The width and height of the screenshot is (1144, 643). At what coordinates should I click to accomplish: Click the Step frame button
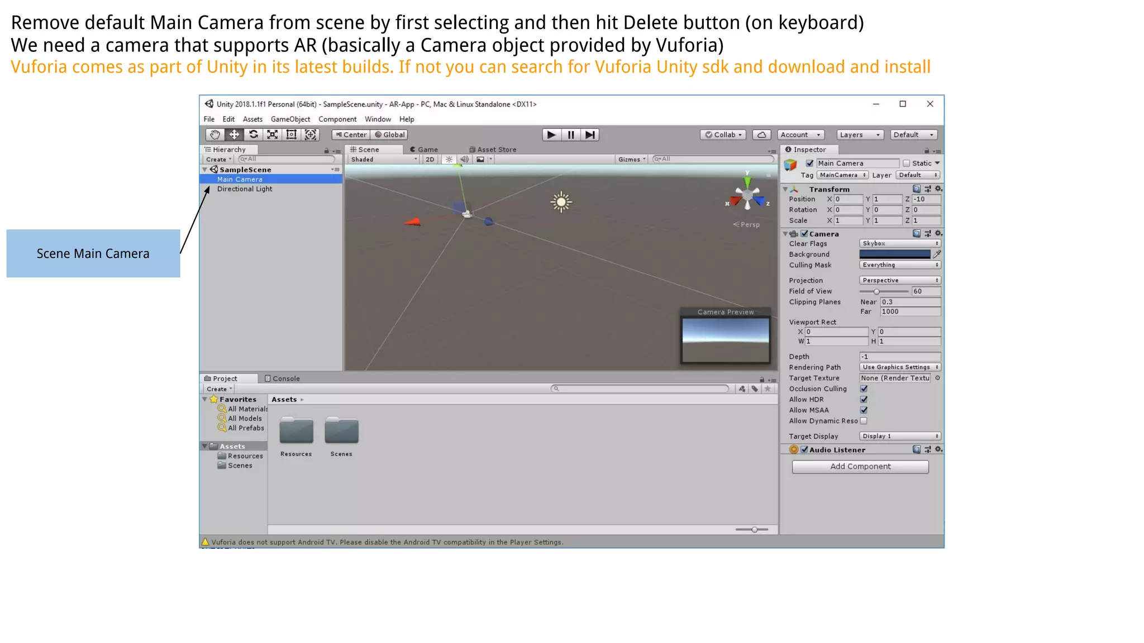point(589,135)
